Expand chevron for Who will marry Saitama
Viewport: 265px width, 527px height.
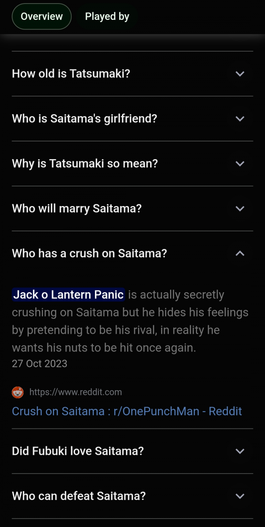click(x=240, y=209)
